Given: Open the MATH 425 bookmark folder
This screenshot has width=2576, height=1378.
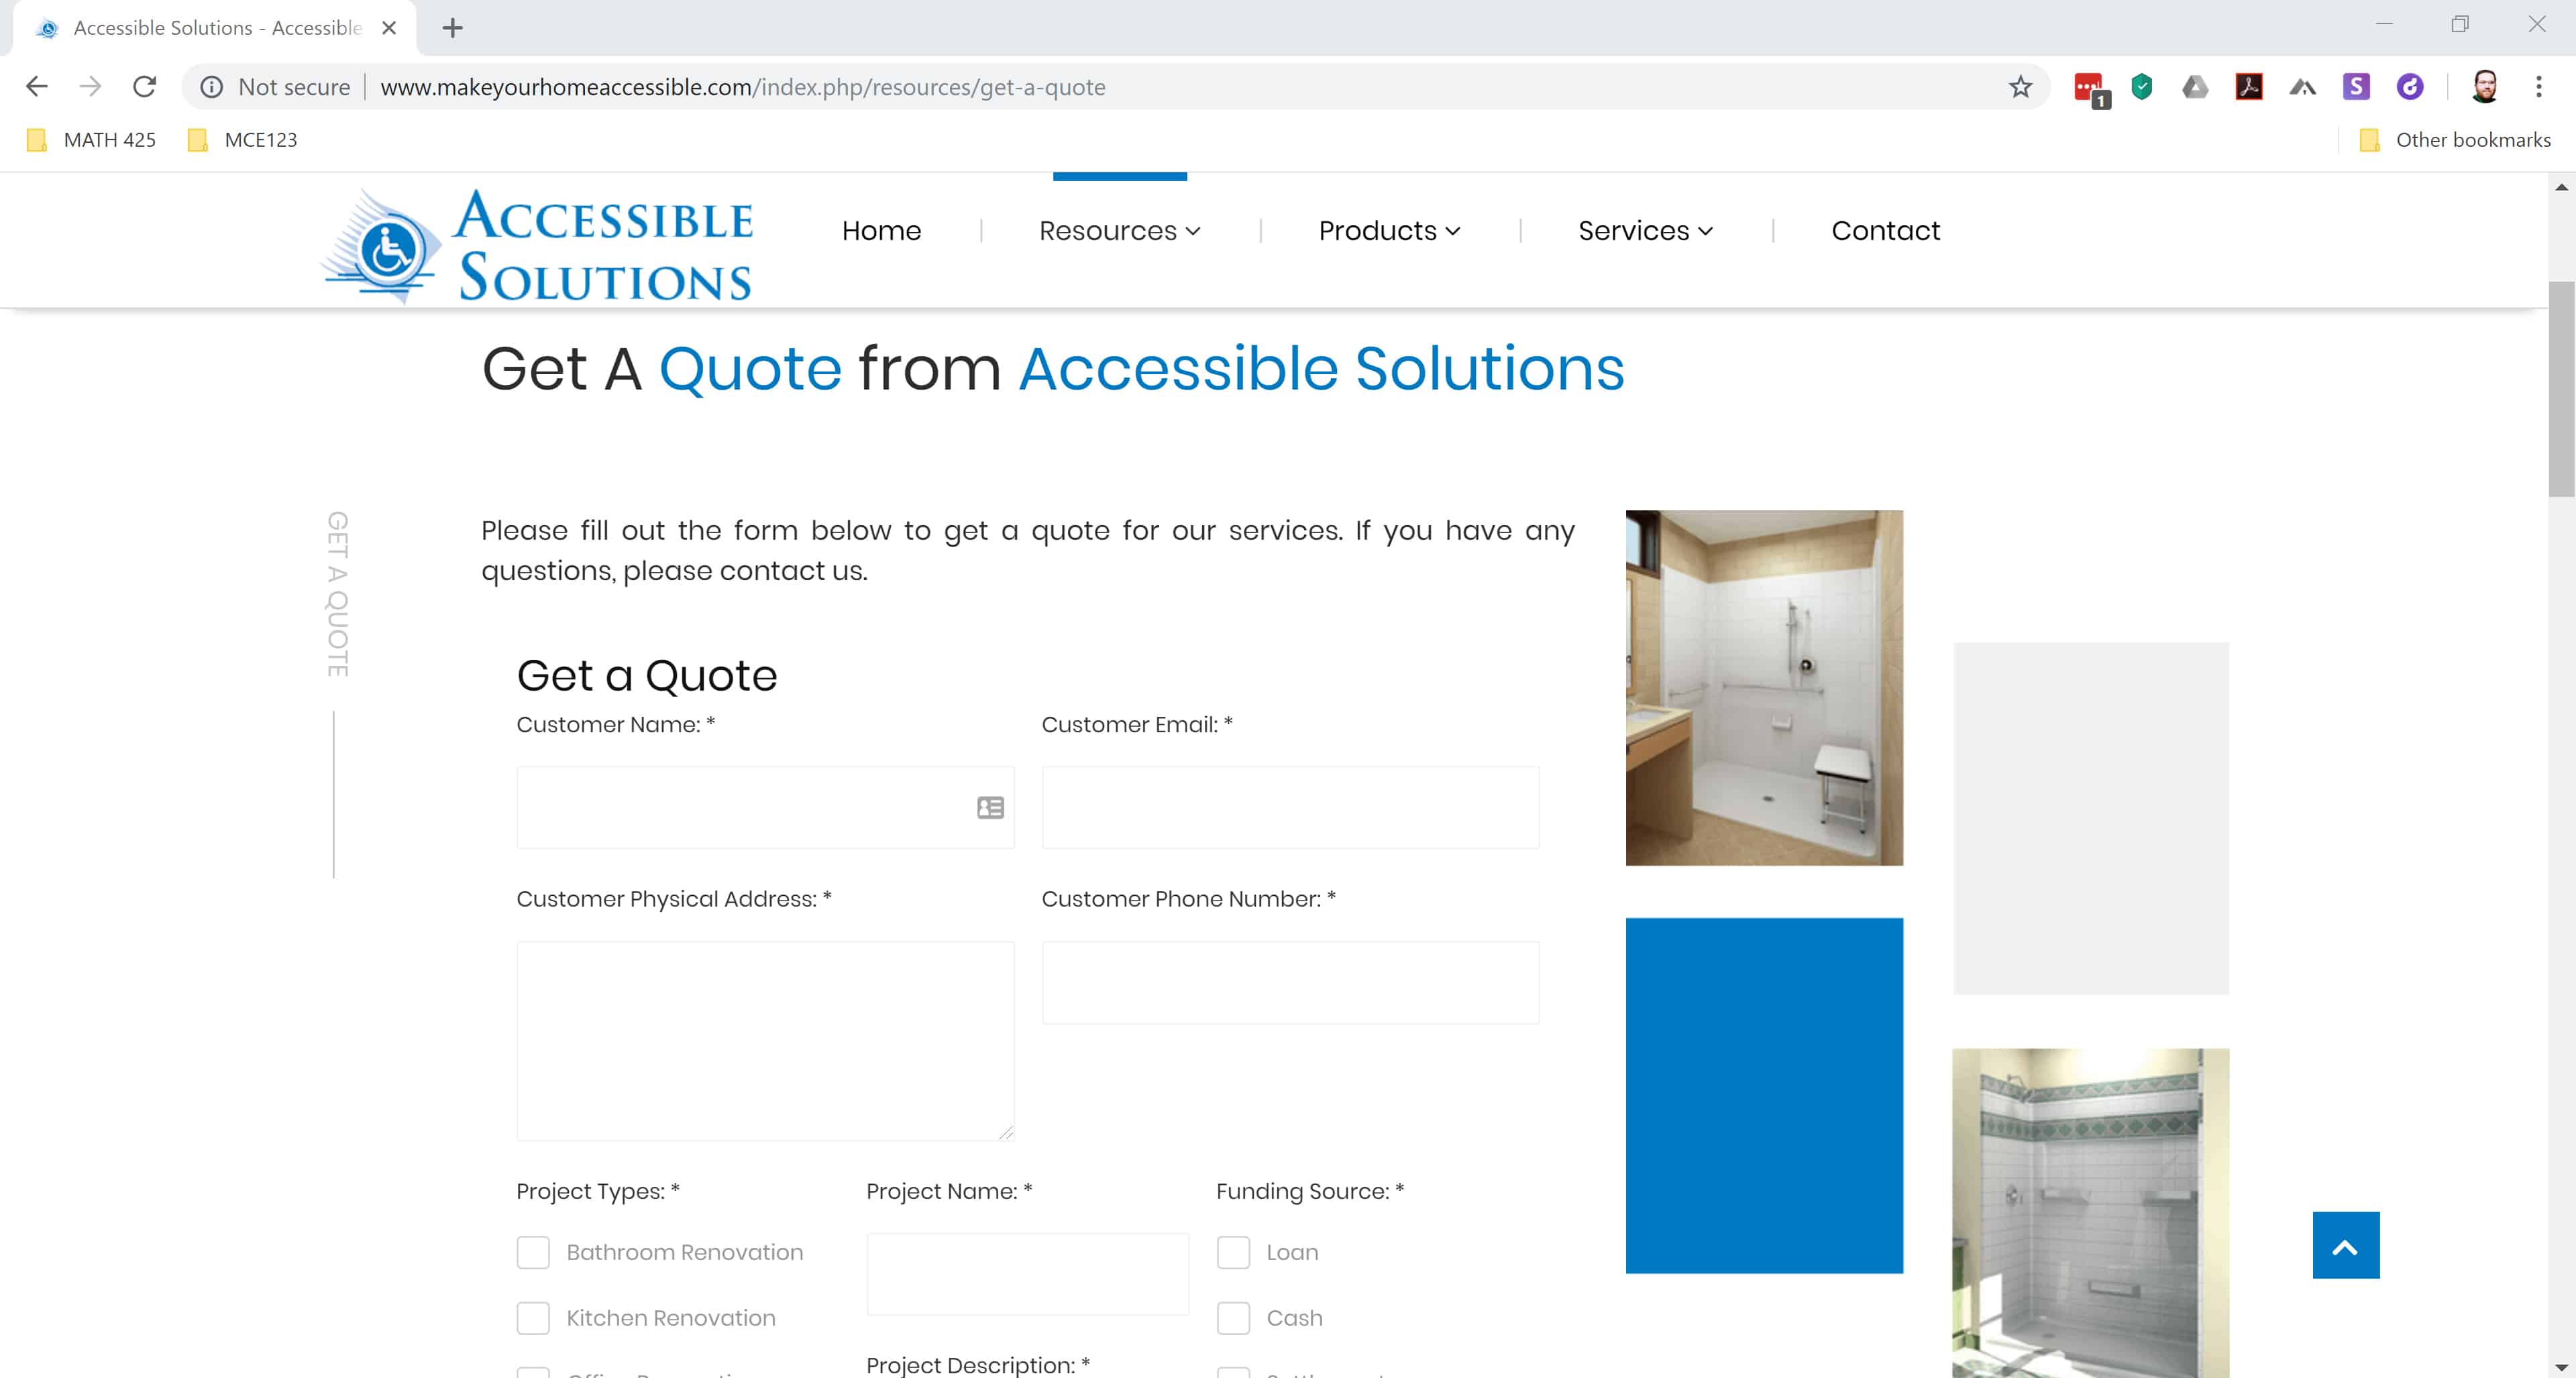Looking at the screenshot, I should coord(92,140).
